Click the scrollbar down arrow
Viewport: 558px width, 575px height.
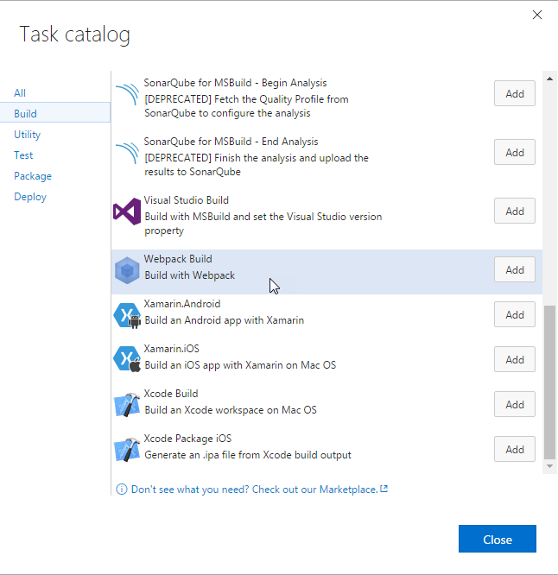pos(549,466)
